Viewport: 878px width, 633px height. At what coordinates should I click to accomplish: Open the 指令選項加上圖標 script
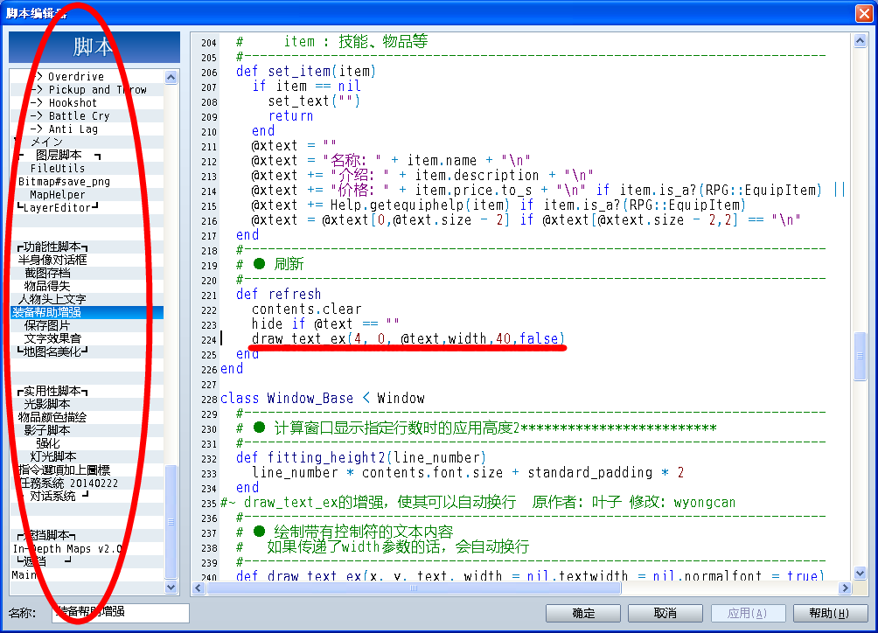[87, 470]
